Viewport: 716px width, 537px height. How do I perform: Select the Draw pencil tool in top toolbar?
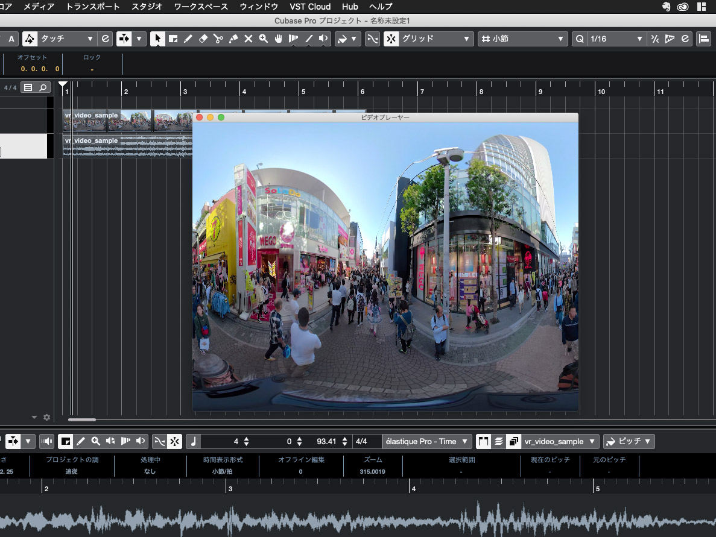point(188,39)
